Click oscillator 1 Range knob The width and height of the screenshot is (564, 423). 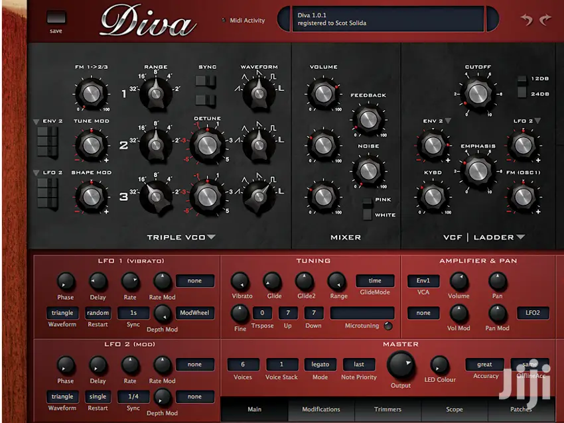point(156,93)
